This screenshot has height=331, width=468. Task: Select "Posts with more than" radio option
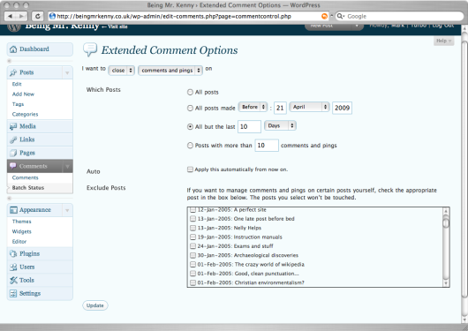coord(190,146)
